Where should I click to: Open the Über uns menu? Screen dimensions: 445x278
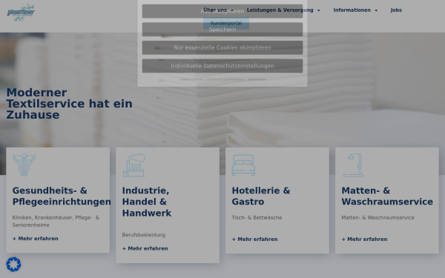click(215, 10)
